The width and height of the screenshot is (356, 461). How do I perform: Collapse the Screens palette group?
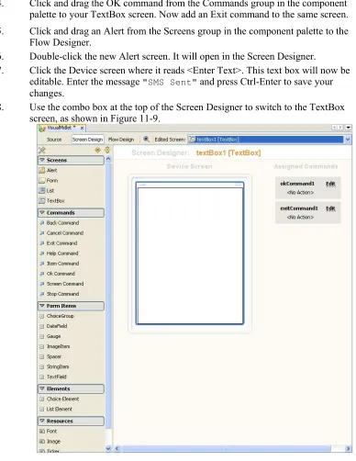click(71, 160)
